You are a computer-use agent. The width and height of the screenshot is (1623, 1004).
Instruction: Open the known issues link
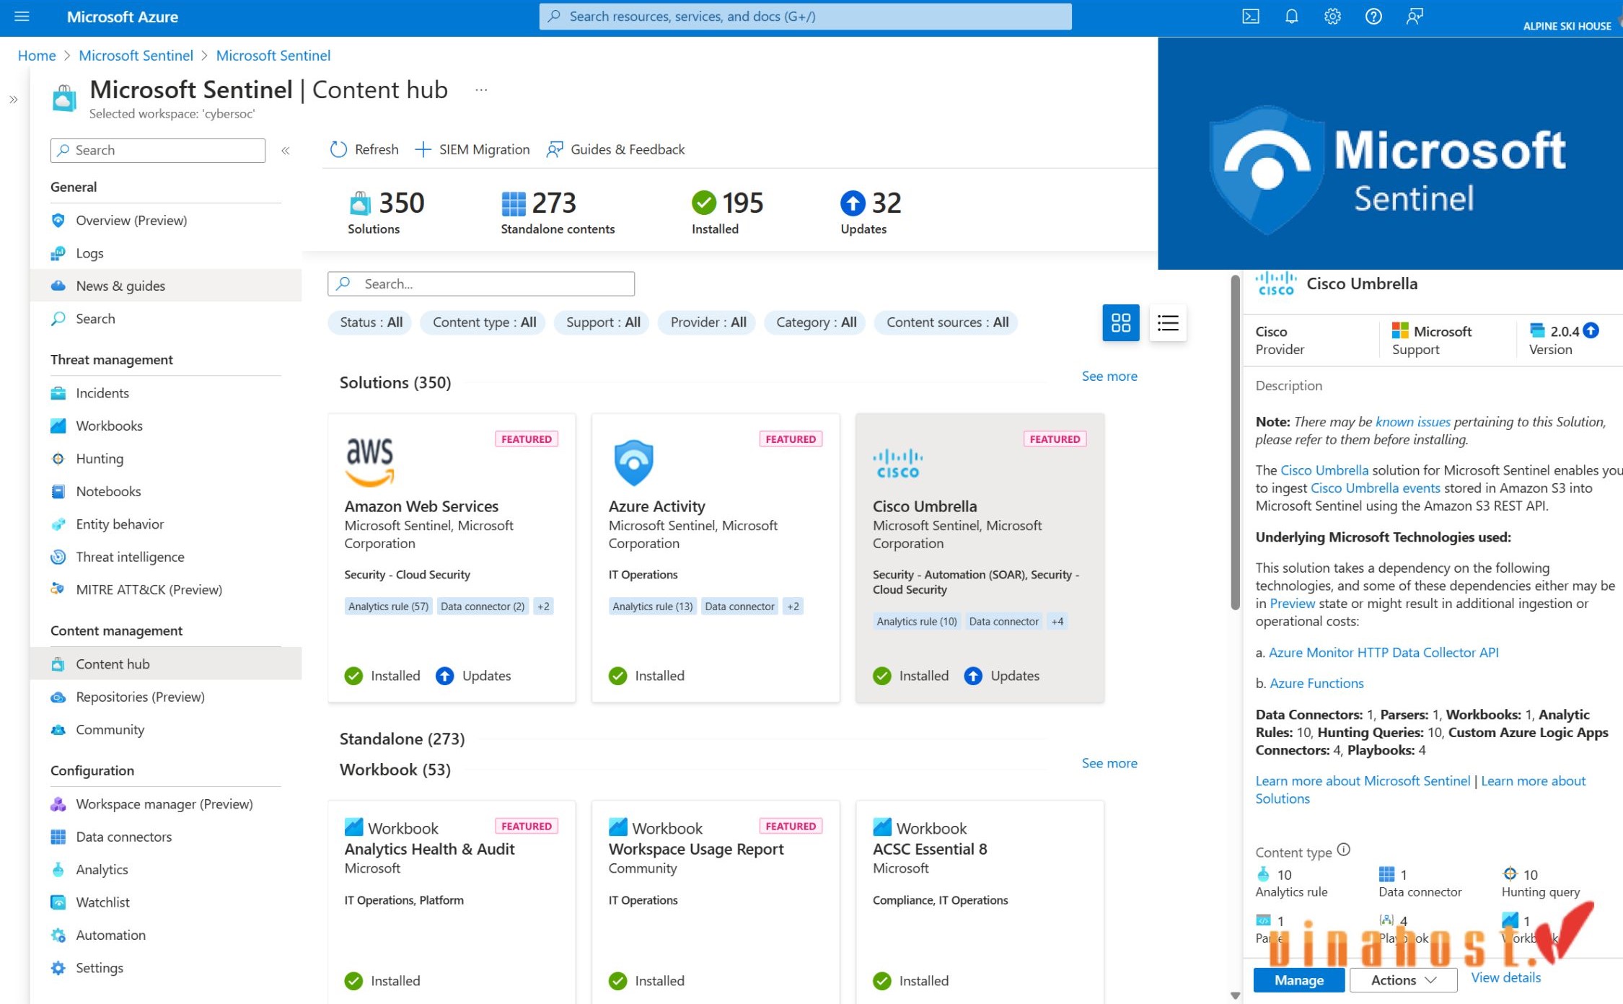pos(1412,422)
